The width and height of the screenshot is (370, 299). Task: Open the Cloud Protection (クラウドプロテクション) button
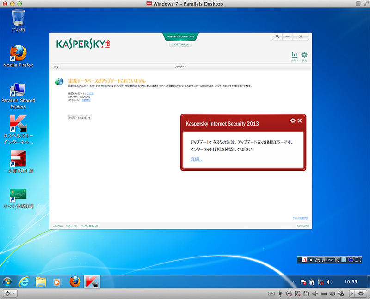click(x=180, y=44)
